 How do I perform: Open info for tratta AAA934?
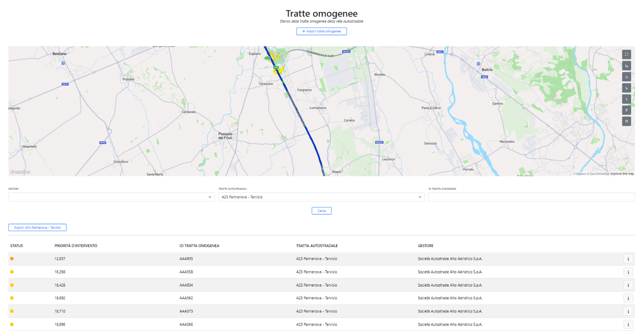point(628,285)
